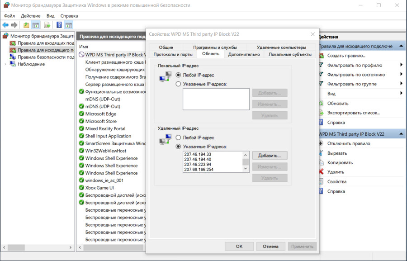Click the Connection security rules tree icon

(x=13, y=57)
